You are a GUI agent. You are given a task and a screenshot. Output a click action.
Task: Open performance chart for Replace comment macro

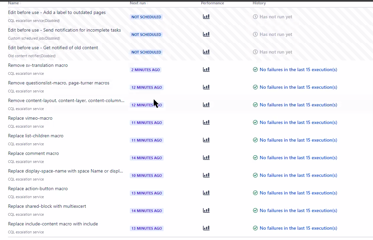point(206,157)
